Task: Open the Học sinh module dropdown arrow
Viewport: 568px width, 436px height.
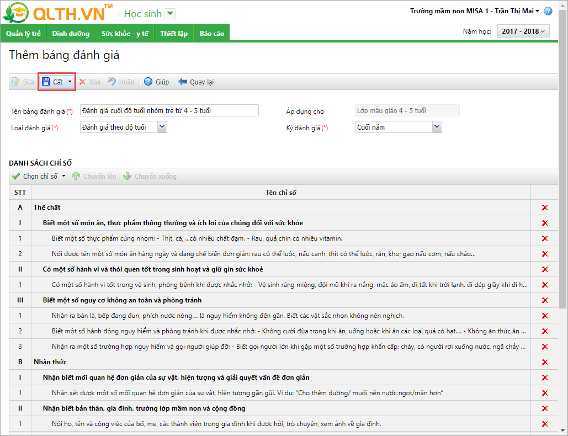Action: pos(170,14)
